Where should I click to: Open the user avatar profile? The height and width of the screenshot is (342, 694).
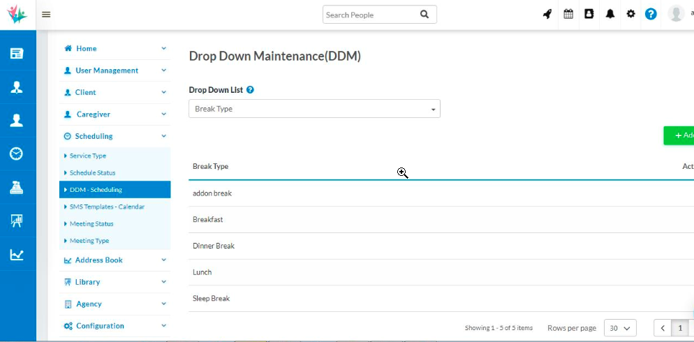point(676,13)
